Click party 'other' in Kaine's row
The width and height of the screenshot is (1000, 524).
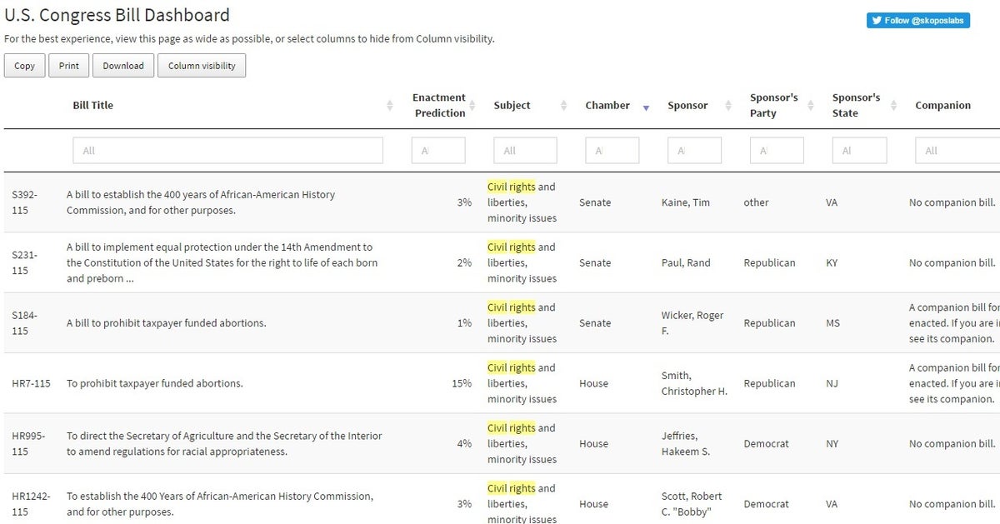pyautogui.click(x=757, y=202)
